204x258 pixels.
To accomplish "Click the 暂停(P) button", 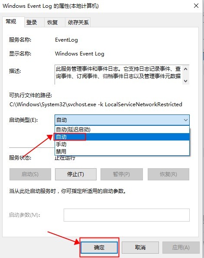I will pyautogui.click(x=121, y=174).
